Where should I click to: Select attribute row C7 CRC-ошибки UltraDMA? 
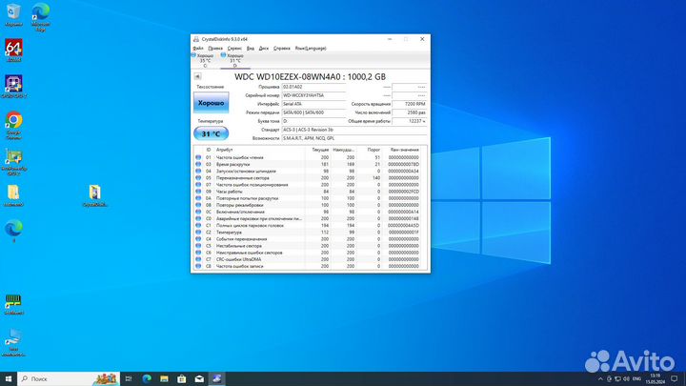pyautogui.click(x=310, y=259)
